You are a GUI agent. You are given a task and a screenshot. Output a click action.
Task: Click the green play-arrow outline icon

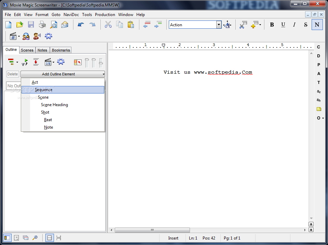tap(25, 62)
